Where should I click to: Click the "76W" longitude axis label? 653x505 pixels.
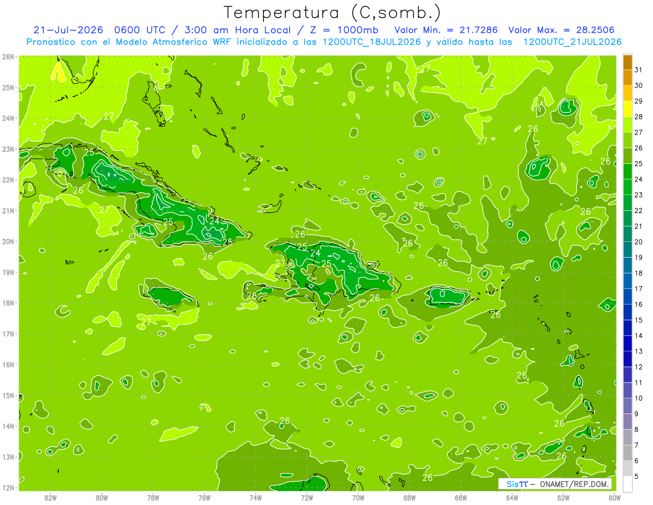coord(204,497)
